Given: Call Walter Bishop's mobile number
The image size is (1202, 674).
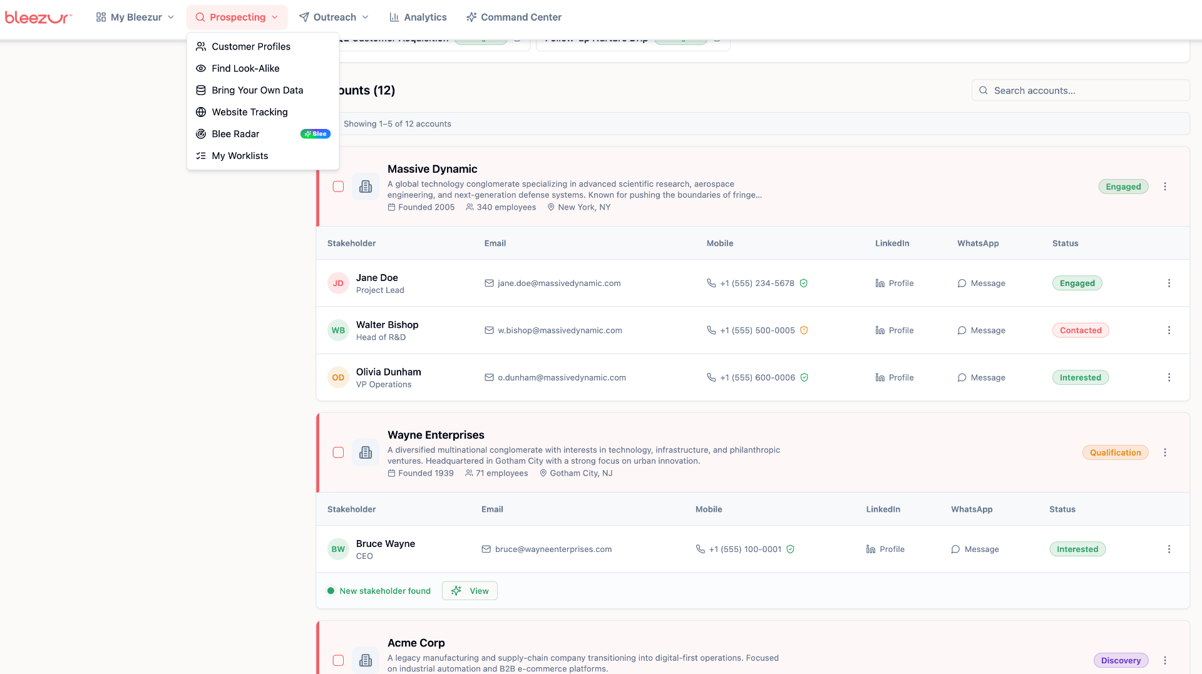Looking at the screenshot, I should [751, 330].
